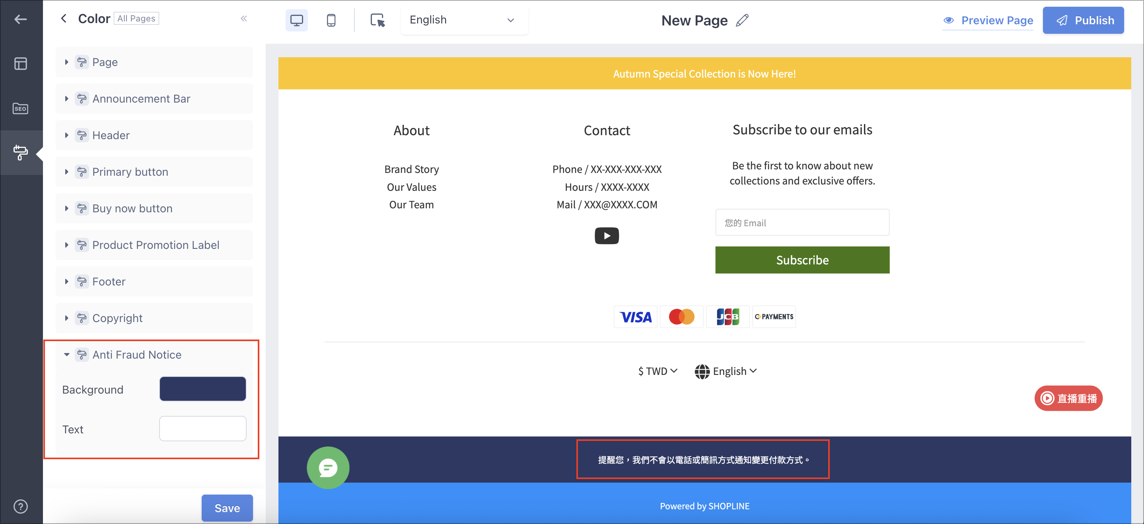Collapse the side panel with double chevron
The image size is (1144, 524).
(x=244, y=18)
